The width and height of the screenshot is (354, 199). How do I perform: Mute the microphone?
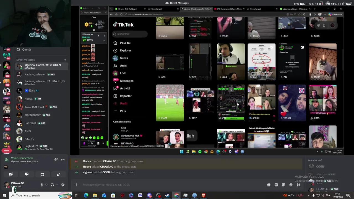(42, 185)
